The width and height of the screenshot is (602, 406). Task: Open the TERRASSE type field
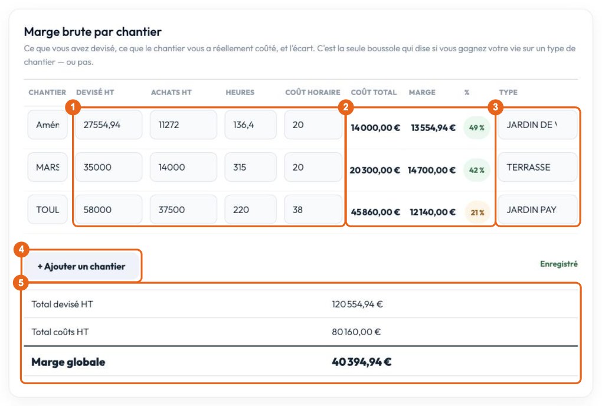click(x=538, y=167)
